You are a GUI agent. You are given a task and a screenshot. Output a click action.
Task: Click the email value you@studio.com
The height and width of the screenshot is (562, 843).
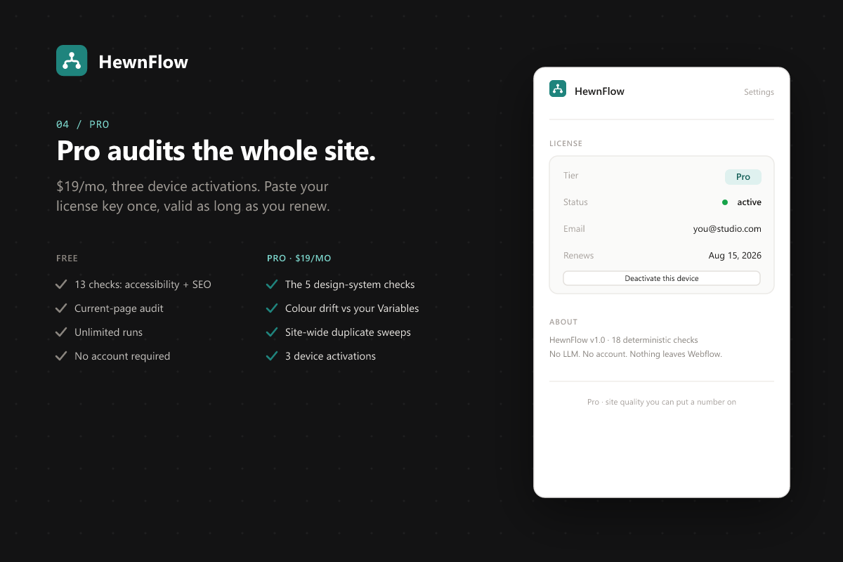pos(727,229)
